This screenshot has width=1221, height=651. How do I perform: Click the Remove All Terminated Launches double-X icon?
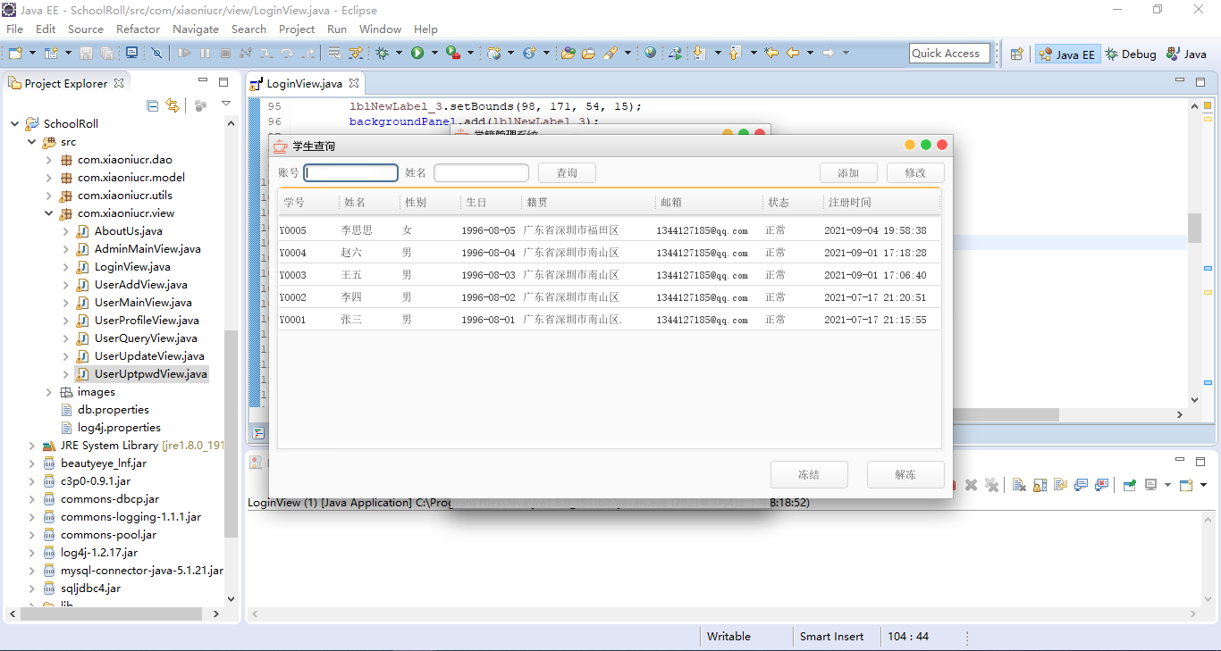[x=991, y=485]
